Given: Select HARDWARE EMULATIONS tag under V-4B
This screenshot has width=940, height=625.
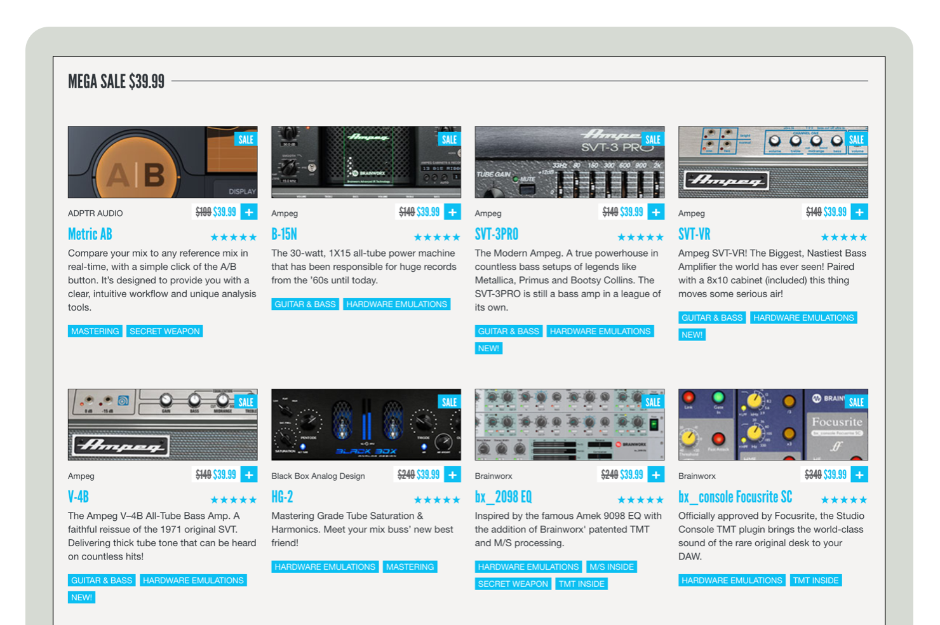Looking at the screenshot, I should click(x=193, y=580).
